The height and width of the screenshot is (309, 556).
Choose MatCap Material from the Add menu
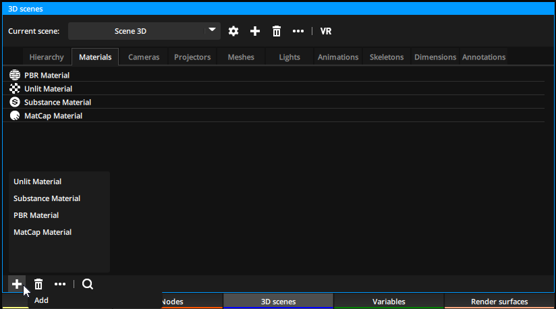click(x=59, y=232)
